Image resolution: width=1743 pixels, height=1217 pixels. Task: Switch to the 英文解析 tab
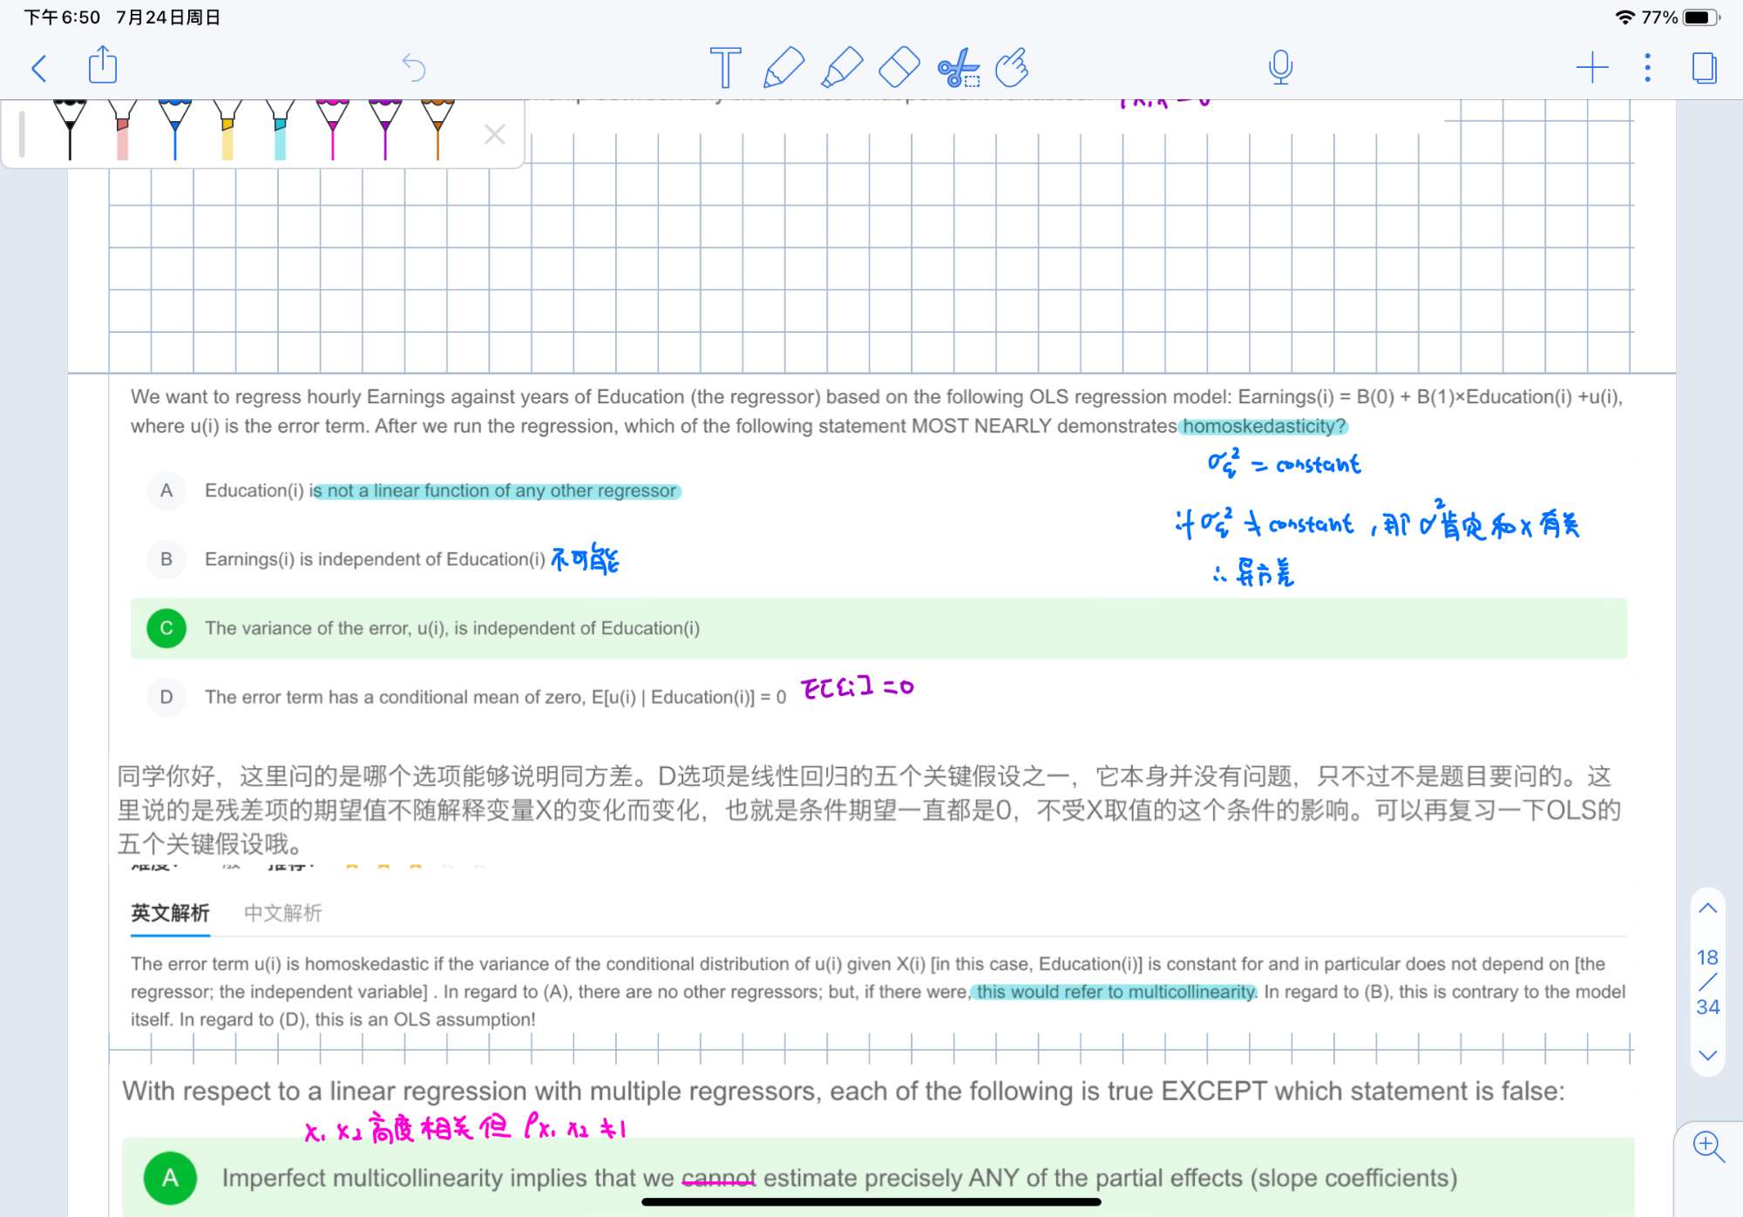point(170,912)
